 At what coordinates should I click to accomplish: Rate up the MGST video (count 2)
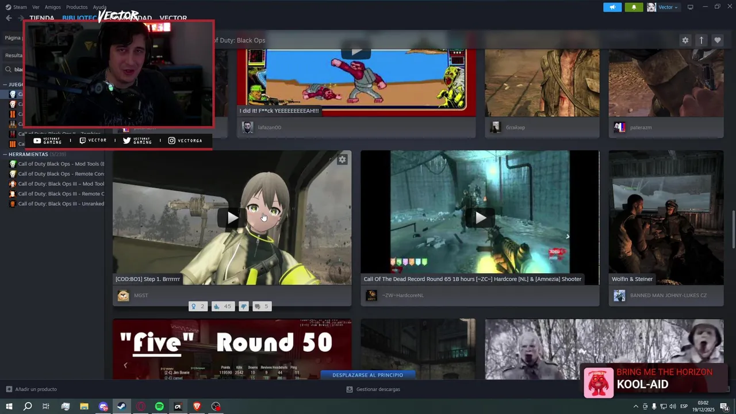(x=198, y=306)
